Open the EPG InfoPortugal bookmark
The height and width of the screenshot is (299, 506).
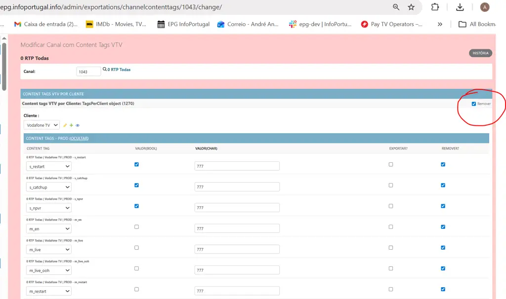click(183, 24)
